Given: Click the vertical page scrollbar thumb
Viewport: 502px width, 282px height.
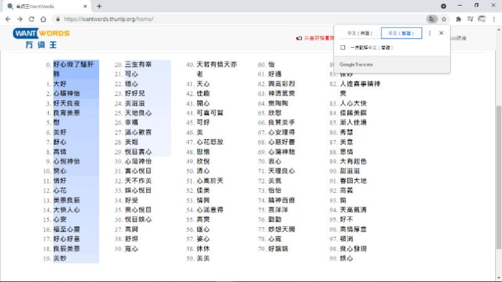Looking at the screenshot, I should (x=498, y=177).
